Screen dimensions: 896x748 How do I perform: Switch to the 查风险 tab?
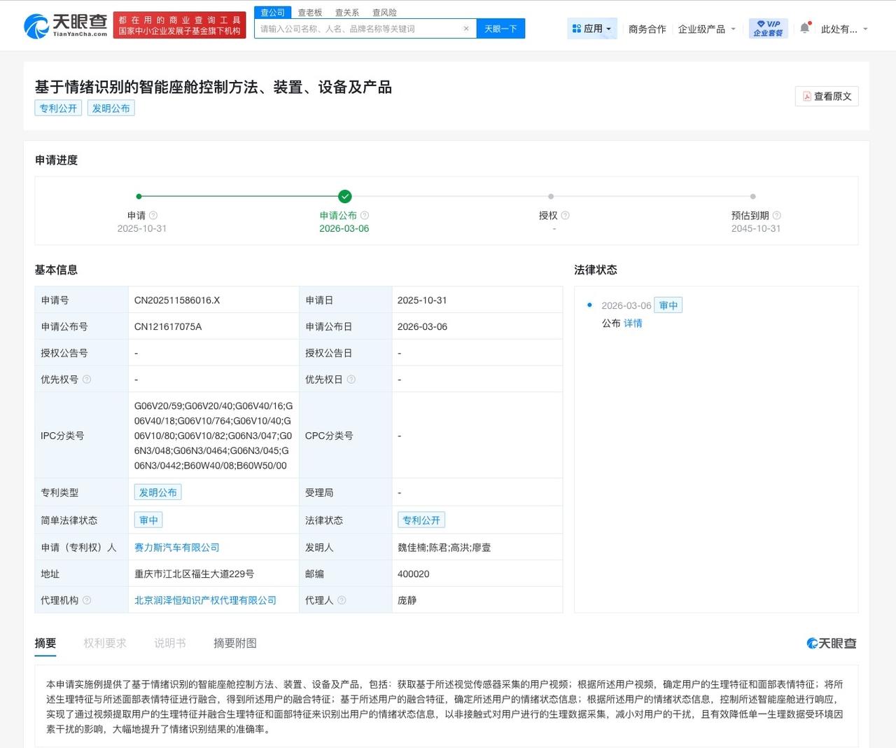coord(384,12)
